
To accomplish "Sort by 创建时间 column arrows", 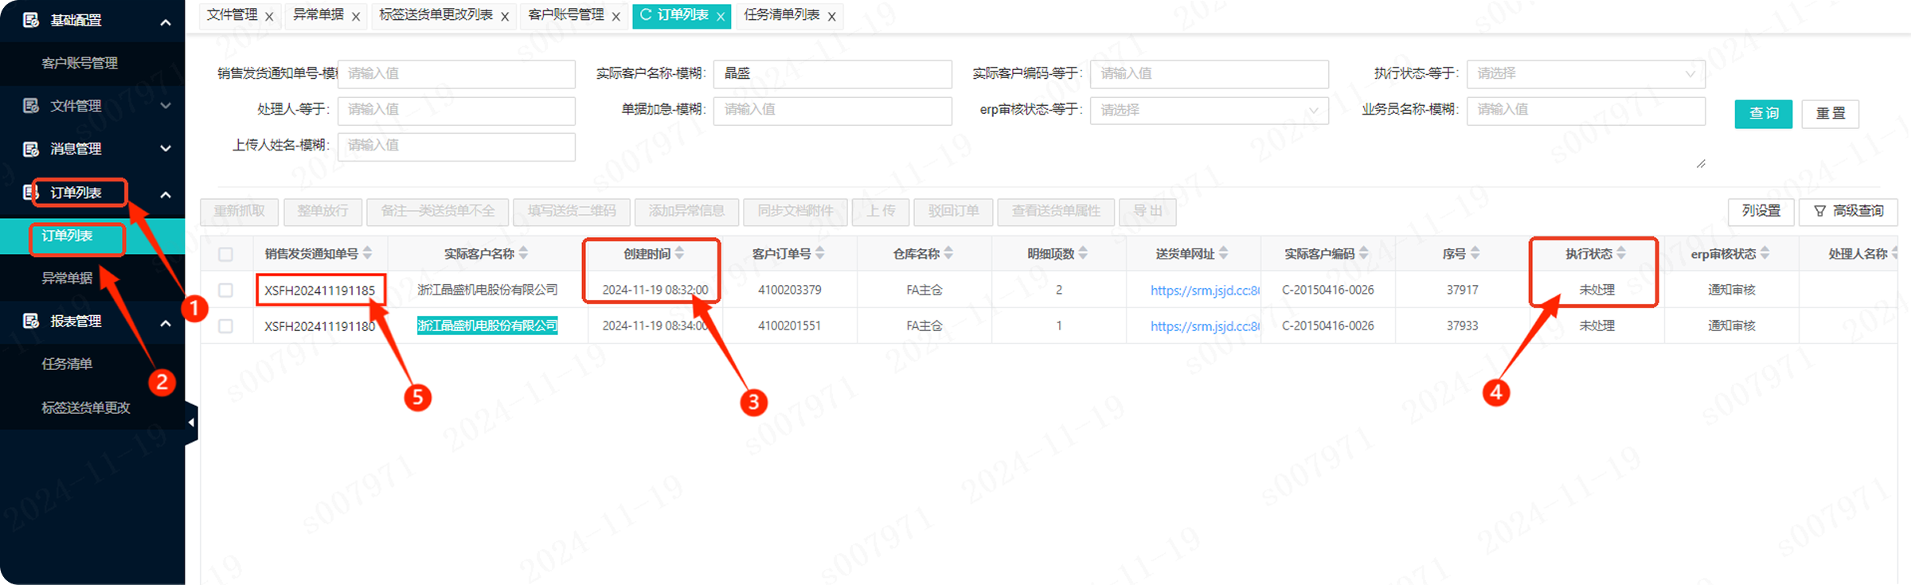I will pyautogui.click(x=679, y=253).
